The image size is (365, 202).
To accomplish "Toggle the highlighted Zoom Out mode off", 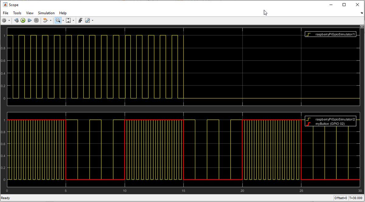I will click(58, 20).
